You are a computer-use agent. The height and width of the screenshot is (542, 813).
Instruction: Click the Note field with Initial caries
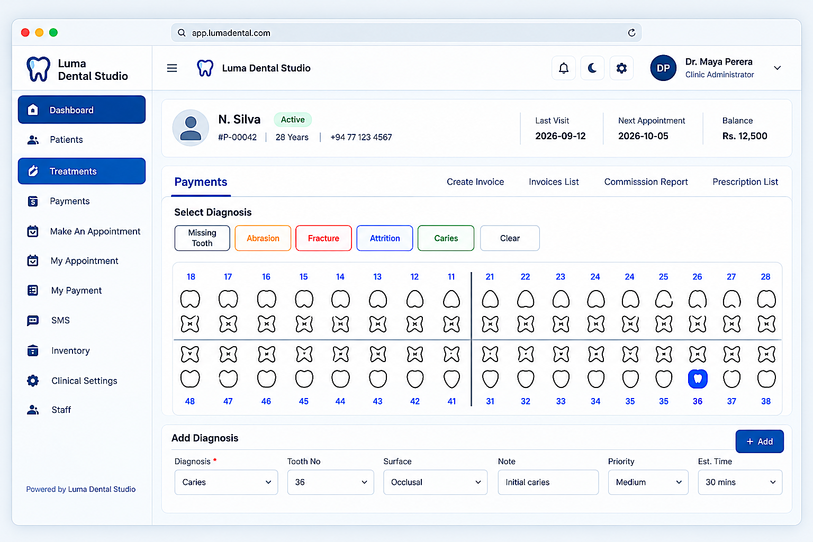point(548,482)
